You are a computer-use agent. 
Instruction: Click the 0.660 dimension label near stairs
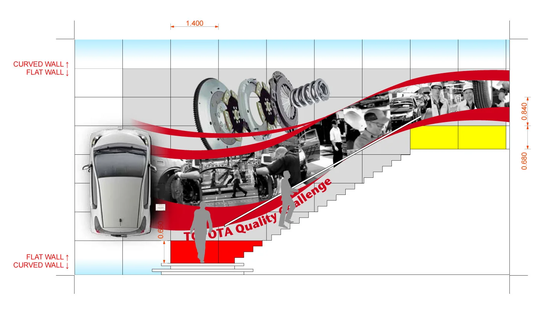161,230
